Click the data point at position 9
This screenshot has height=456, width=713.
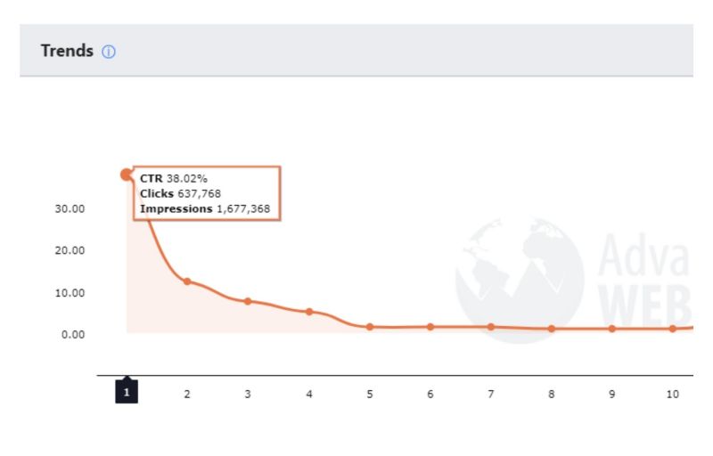(612, 329)
